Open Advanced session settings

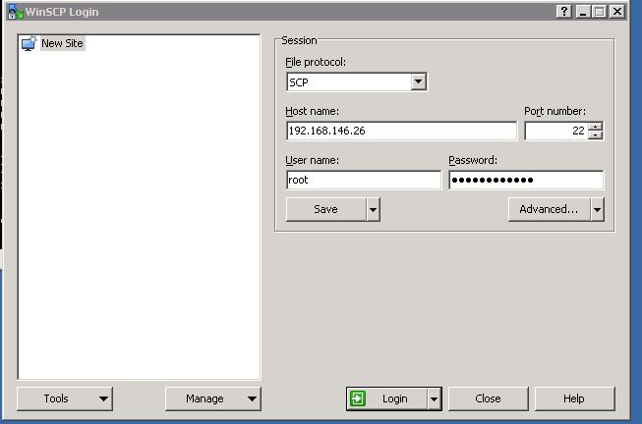(549, 209)
